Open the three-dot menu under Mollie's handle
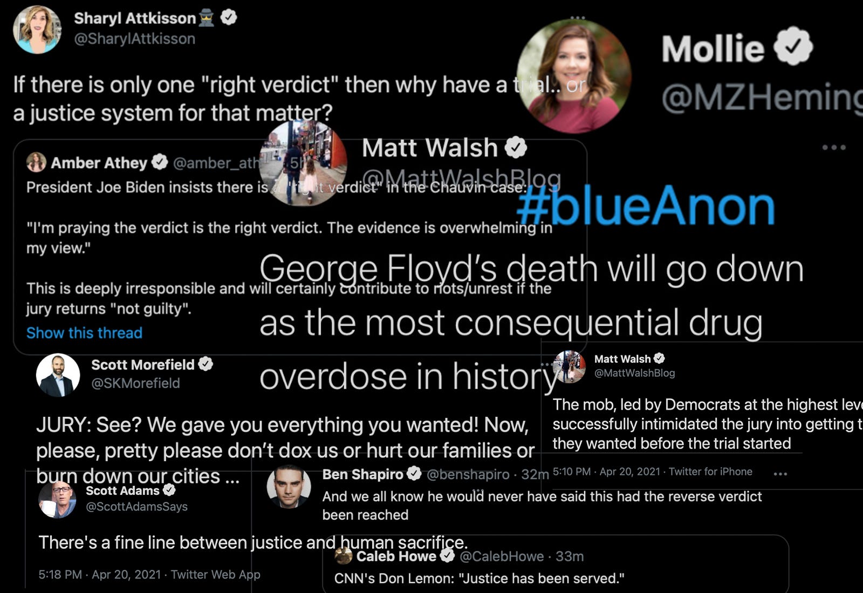Screen dimensions: 863x593 tap(834, 147)
